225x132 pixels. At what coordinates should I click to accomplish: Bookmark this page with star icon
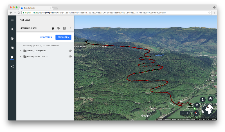(x=209, y=13)
